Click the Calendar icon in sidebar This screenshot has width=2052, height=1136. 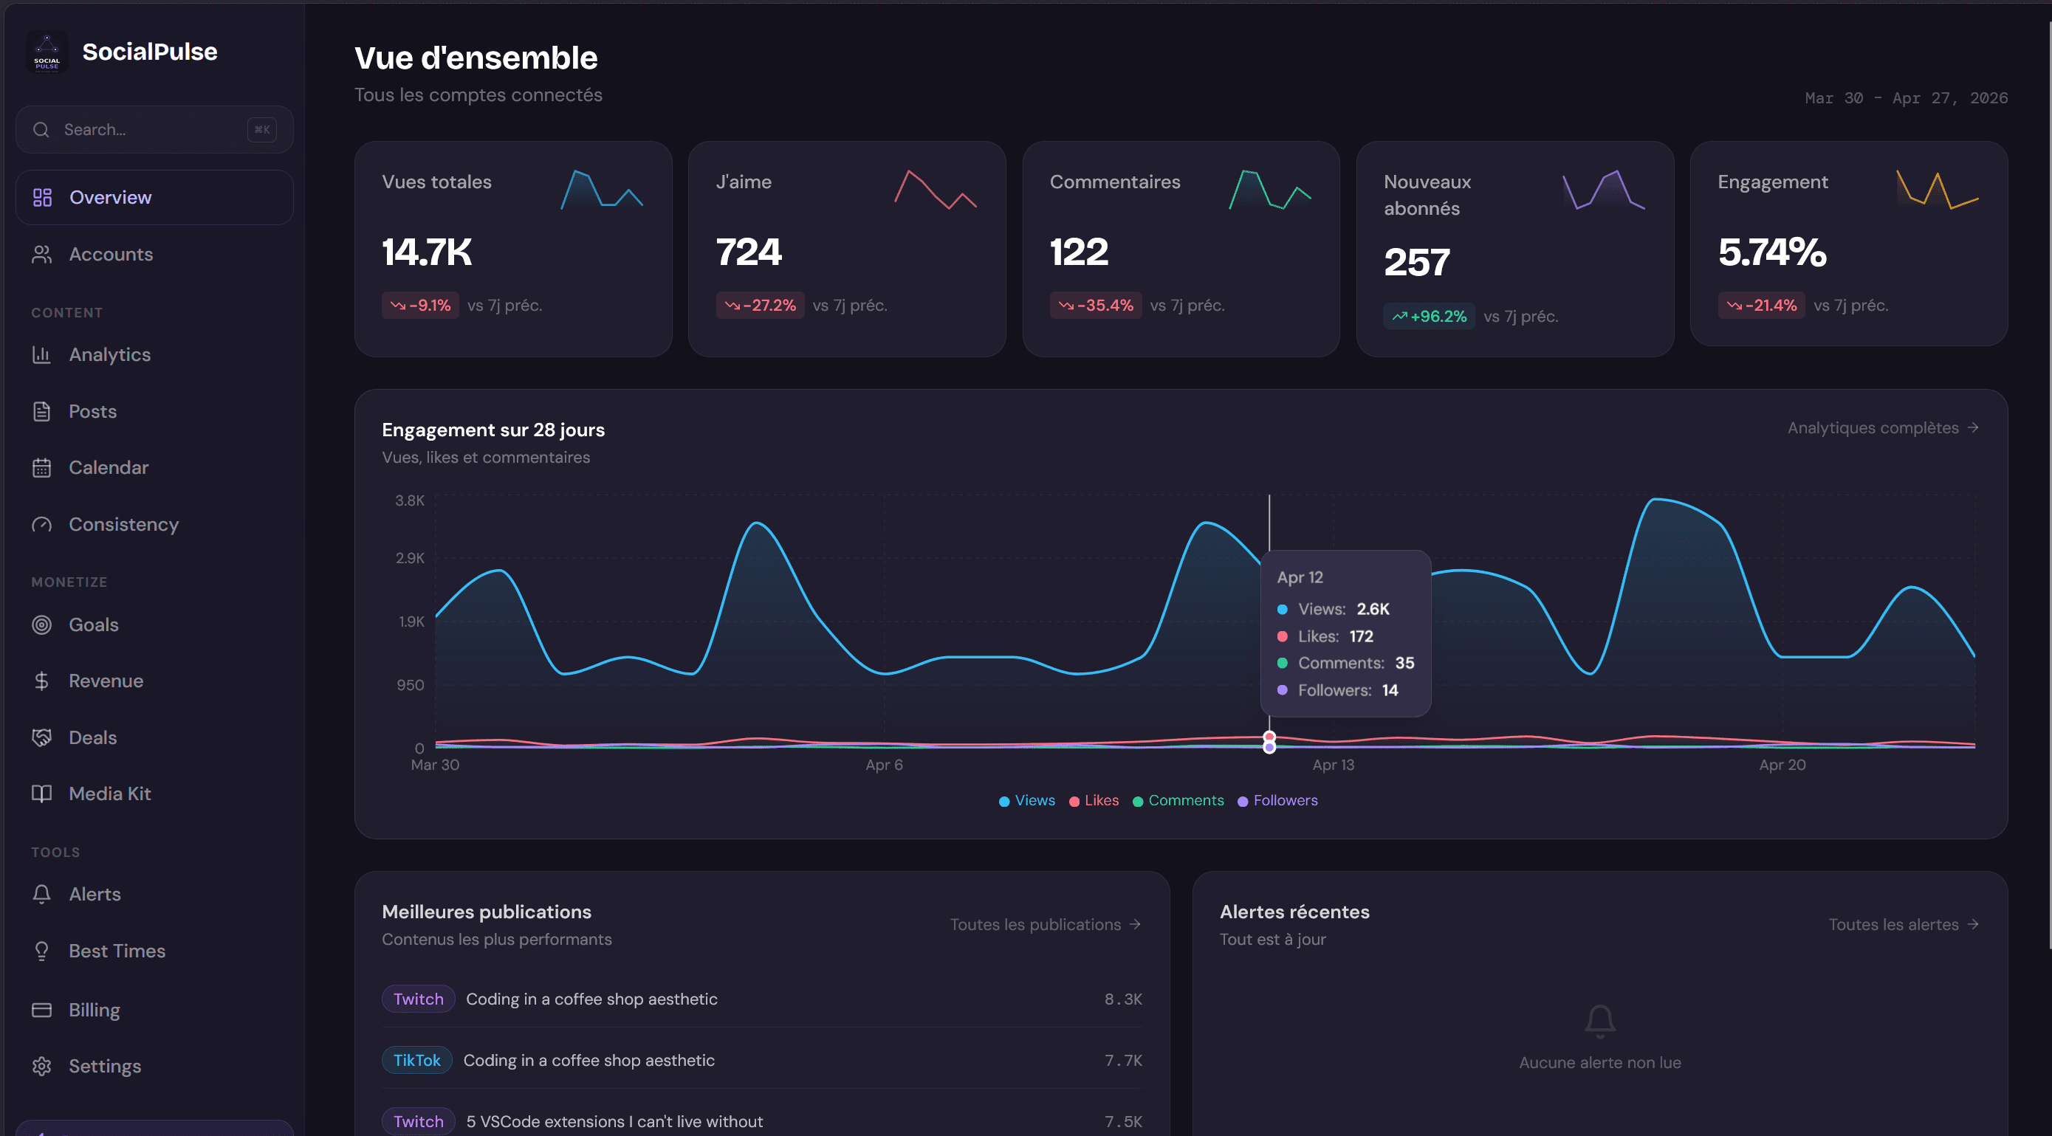click(42, 467)
